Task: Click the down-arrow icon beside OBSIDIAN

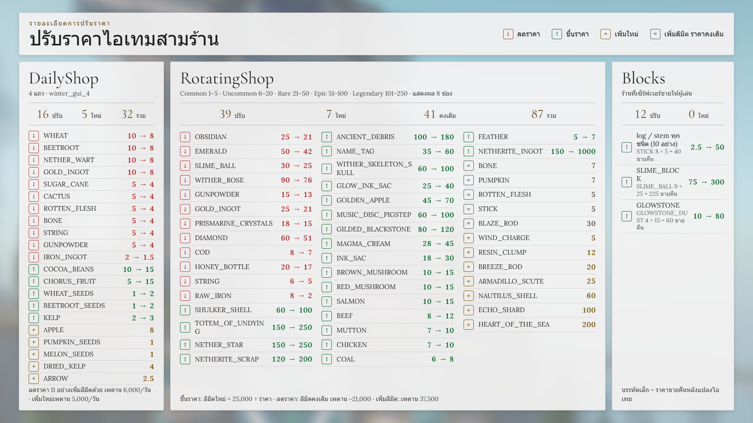Action: pyautogui.click(x=185, y=137)
